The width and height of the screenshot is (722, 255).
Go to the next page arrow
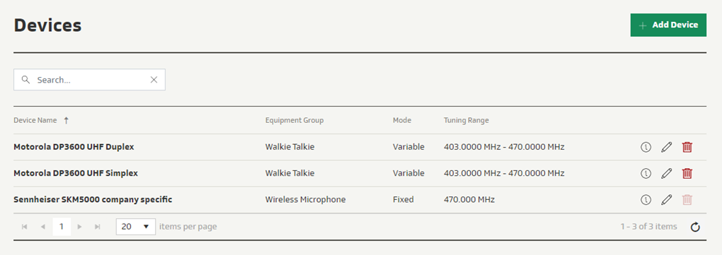point(80,227)
